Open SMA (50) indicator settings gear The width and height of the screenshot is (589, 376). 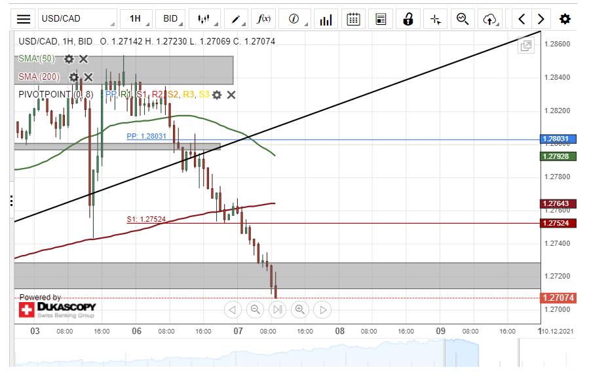coord(69,59)
